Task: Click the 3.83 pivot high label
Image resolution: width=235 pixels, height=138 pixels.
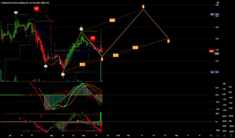Action: [81, 29]
